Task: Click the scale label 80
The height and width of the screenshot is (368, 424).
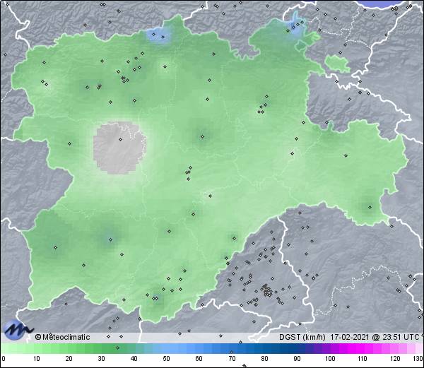Action: tap(264, 359)
